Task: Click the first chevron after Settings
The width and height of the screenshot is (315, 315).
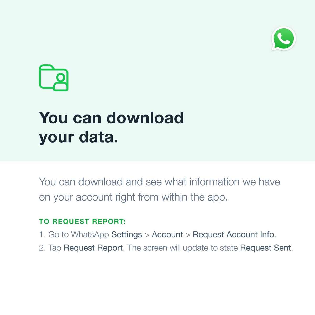Action: pos(147,235)
